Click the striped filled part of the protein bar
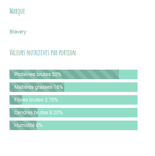The width and height of the screenshot is (155, 156). tap(64, 74)
